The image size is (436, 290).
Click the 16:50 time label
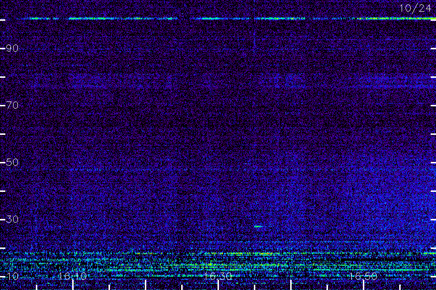pyautogui.click(x=363, y=276)
